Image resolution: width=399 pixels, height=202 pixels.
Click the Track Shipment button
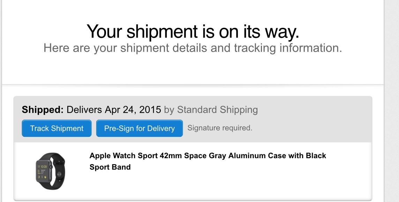[x=57, y=128]
